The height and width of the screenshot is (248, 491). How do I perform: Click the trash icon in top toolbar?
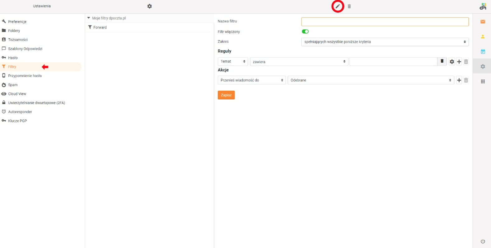point(349,6)
